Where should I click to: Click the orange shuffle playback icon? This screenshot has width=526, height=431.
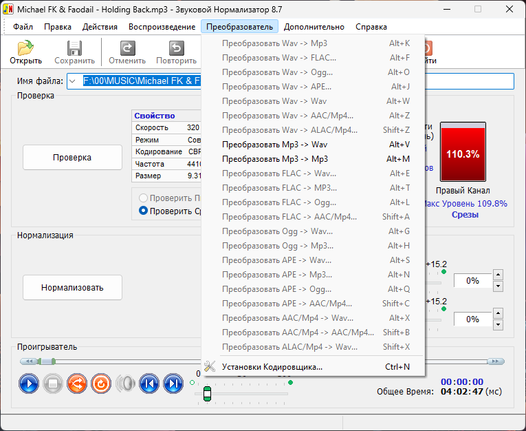coord(77,383)
